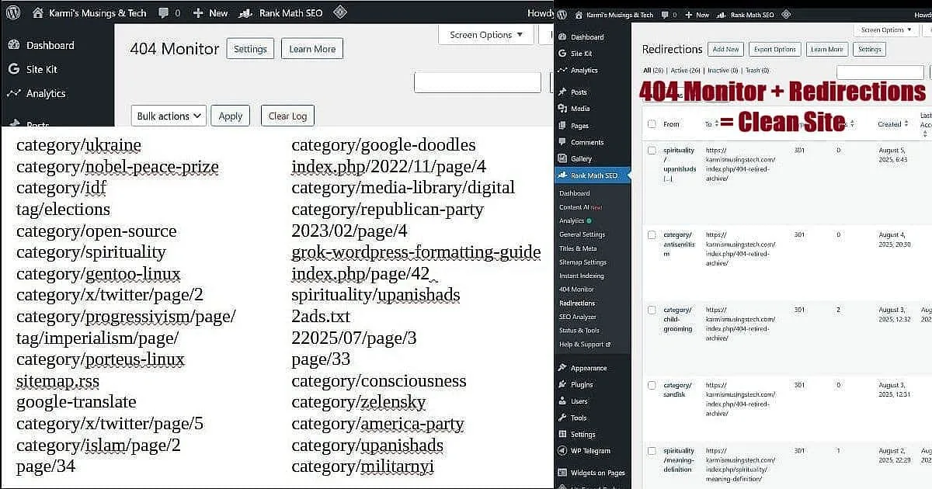Image resolution: width=932 pixels, height=489 pixels.
Task: Open the Posts pin icon in Redirections window sidebar
Action: pyautogui.click(x=562, y=92)
